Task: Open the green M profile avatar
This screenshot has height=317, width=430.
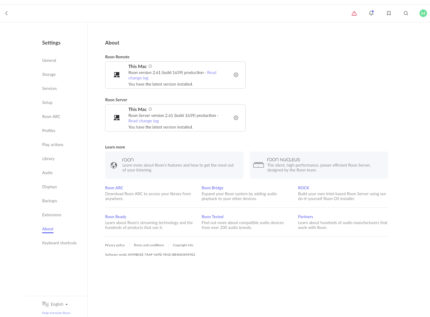Action: coord(423,13)
